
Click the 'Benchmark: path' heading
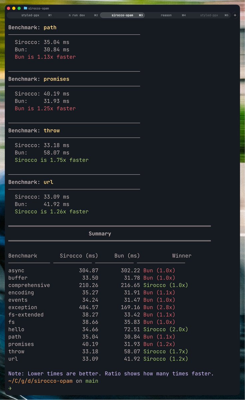pyautogui.click(x=32, y=28)
